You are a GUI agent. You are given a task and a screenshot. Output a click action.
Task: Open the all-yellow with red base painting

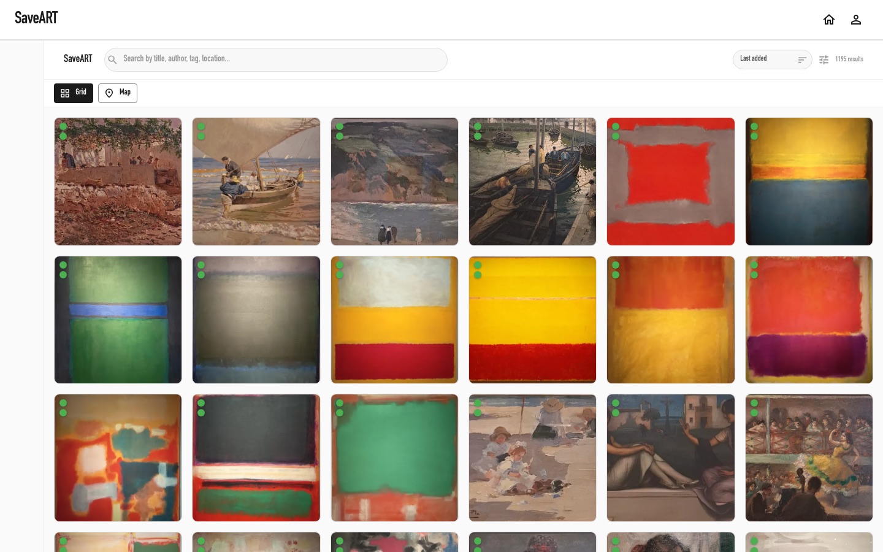coord(532,320)
